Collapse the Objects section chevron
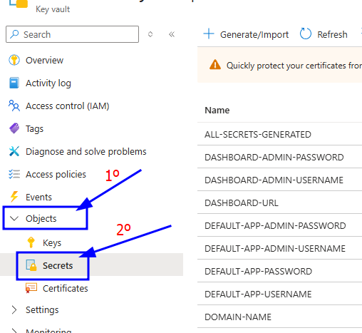This screenshot has width=362, height=333. coord(14,218)
